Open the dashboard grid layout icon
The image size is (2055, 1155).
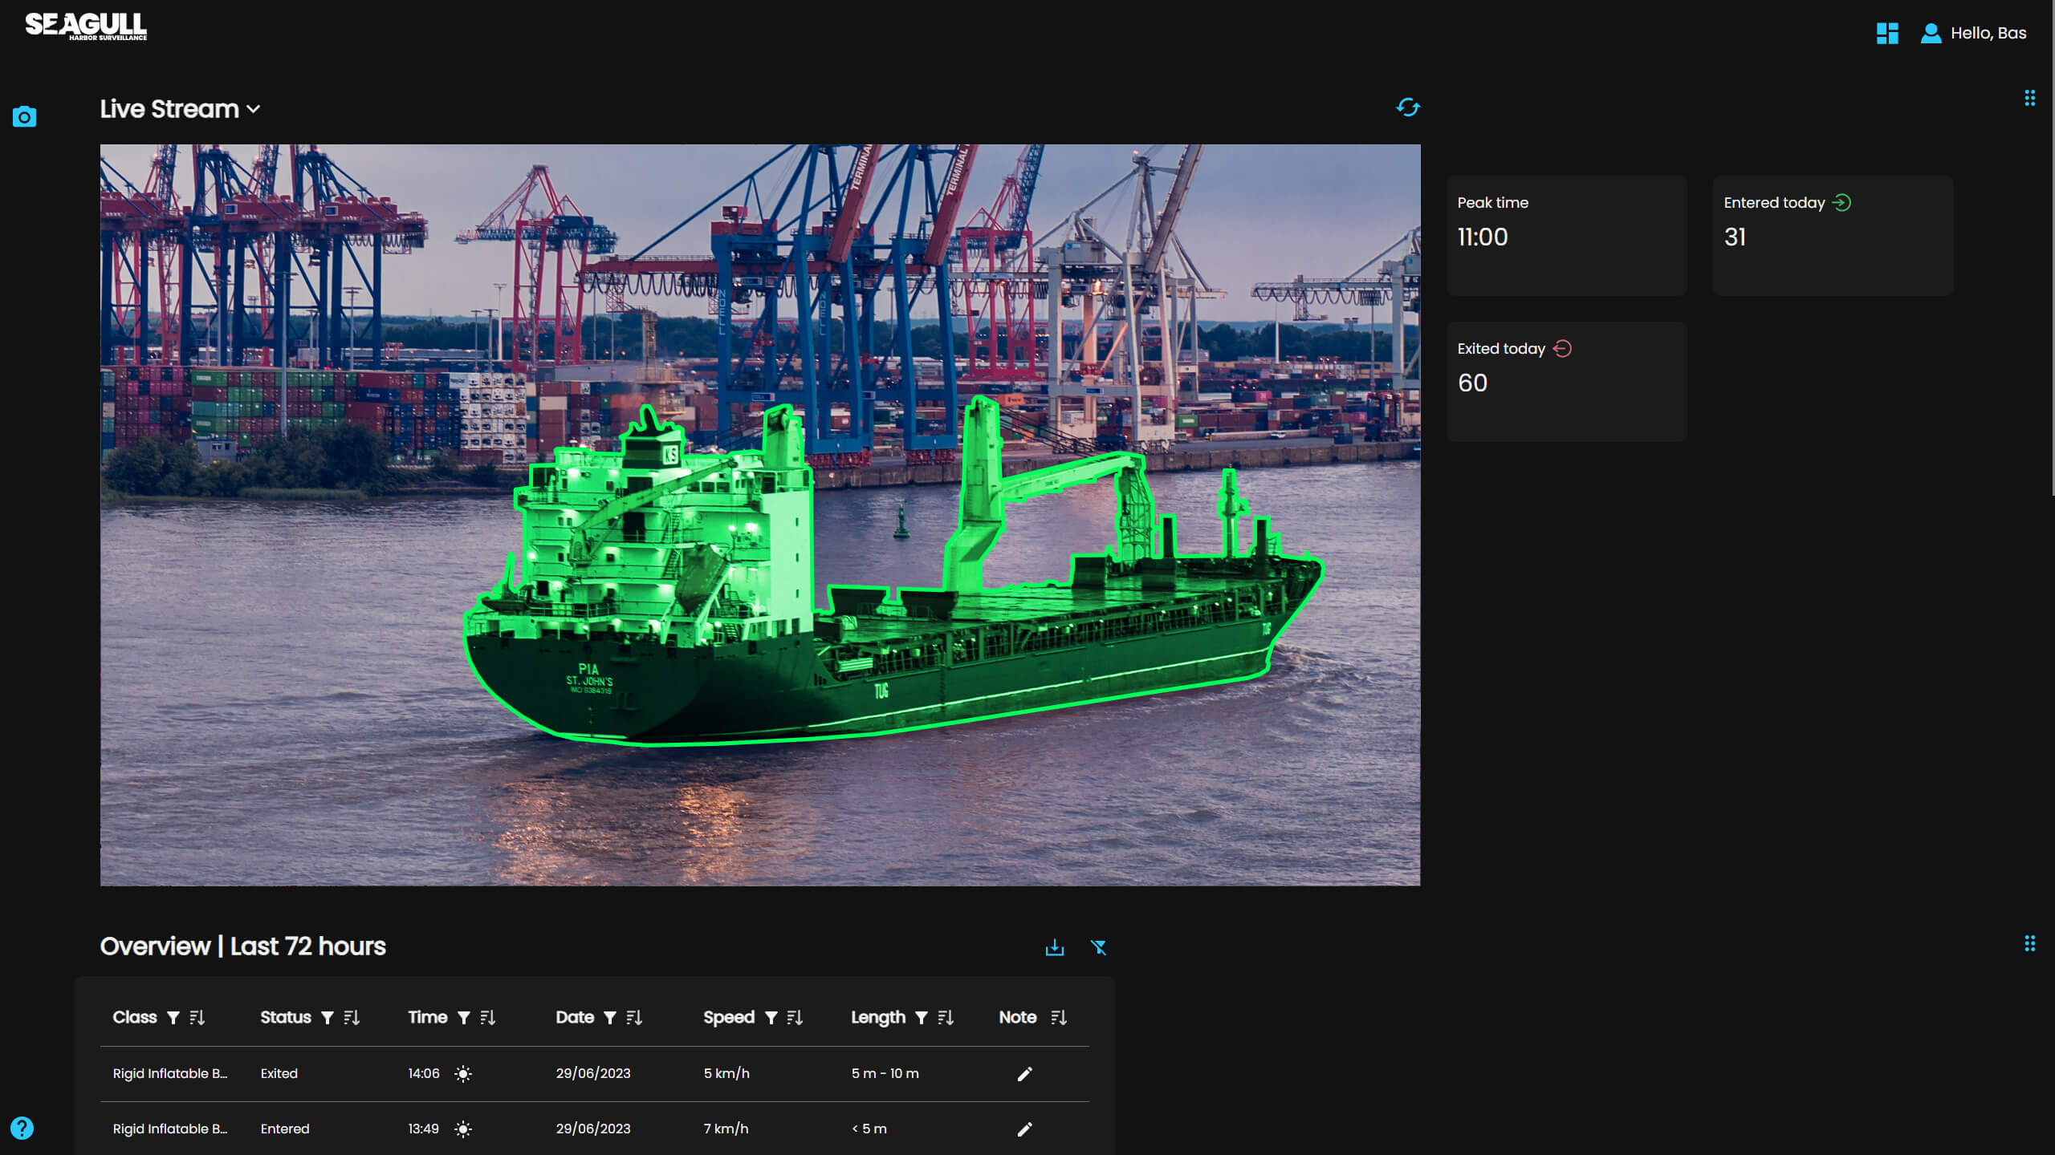click(1887, 33)
